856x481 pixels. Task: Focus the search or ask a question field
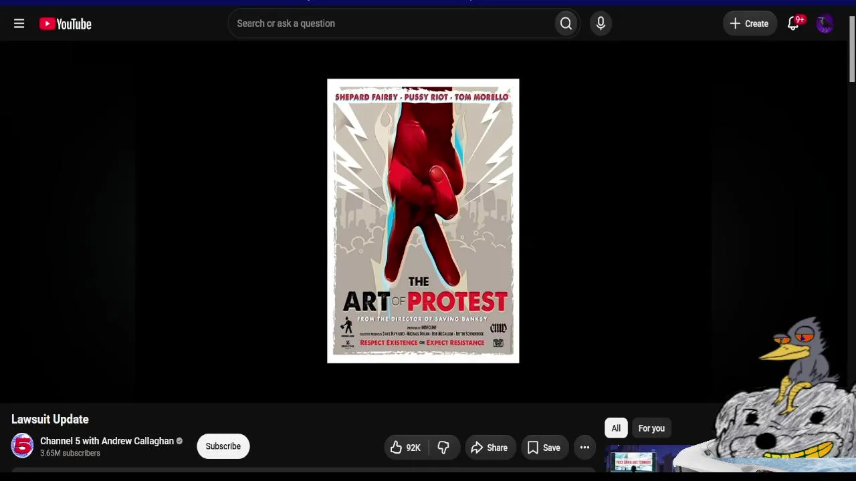(x=393, y=23)
